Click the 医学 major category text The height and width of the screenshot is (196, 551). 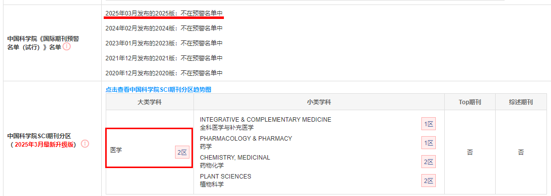(116, 150)
